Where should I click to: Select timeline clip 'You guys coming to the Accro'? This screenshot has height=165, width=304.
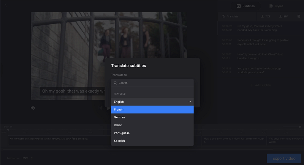(x=286, y=140)
